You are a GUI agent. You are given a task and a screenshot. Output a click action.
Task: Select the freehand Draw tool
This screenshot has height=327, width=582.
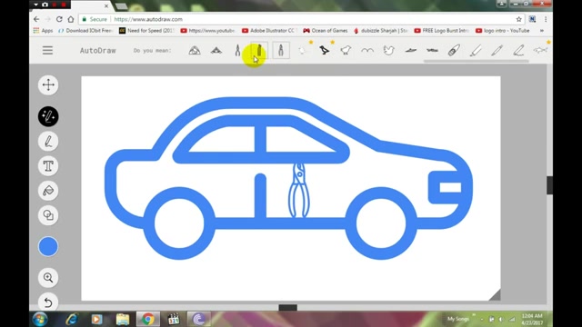pyautogui.click(x=48, y=142)
